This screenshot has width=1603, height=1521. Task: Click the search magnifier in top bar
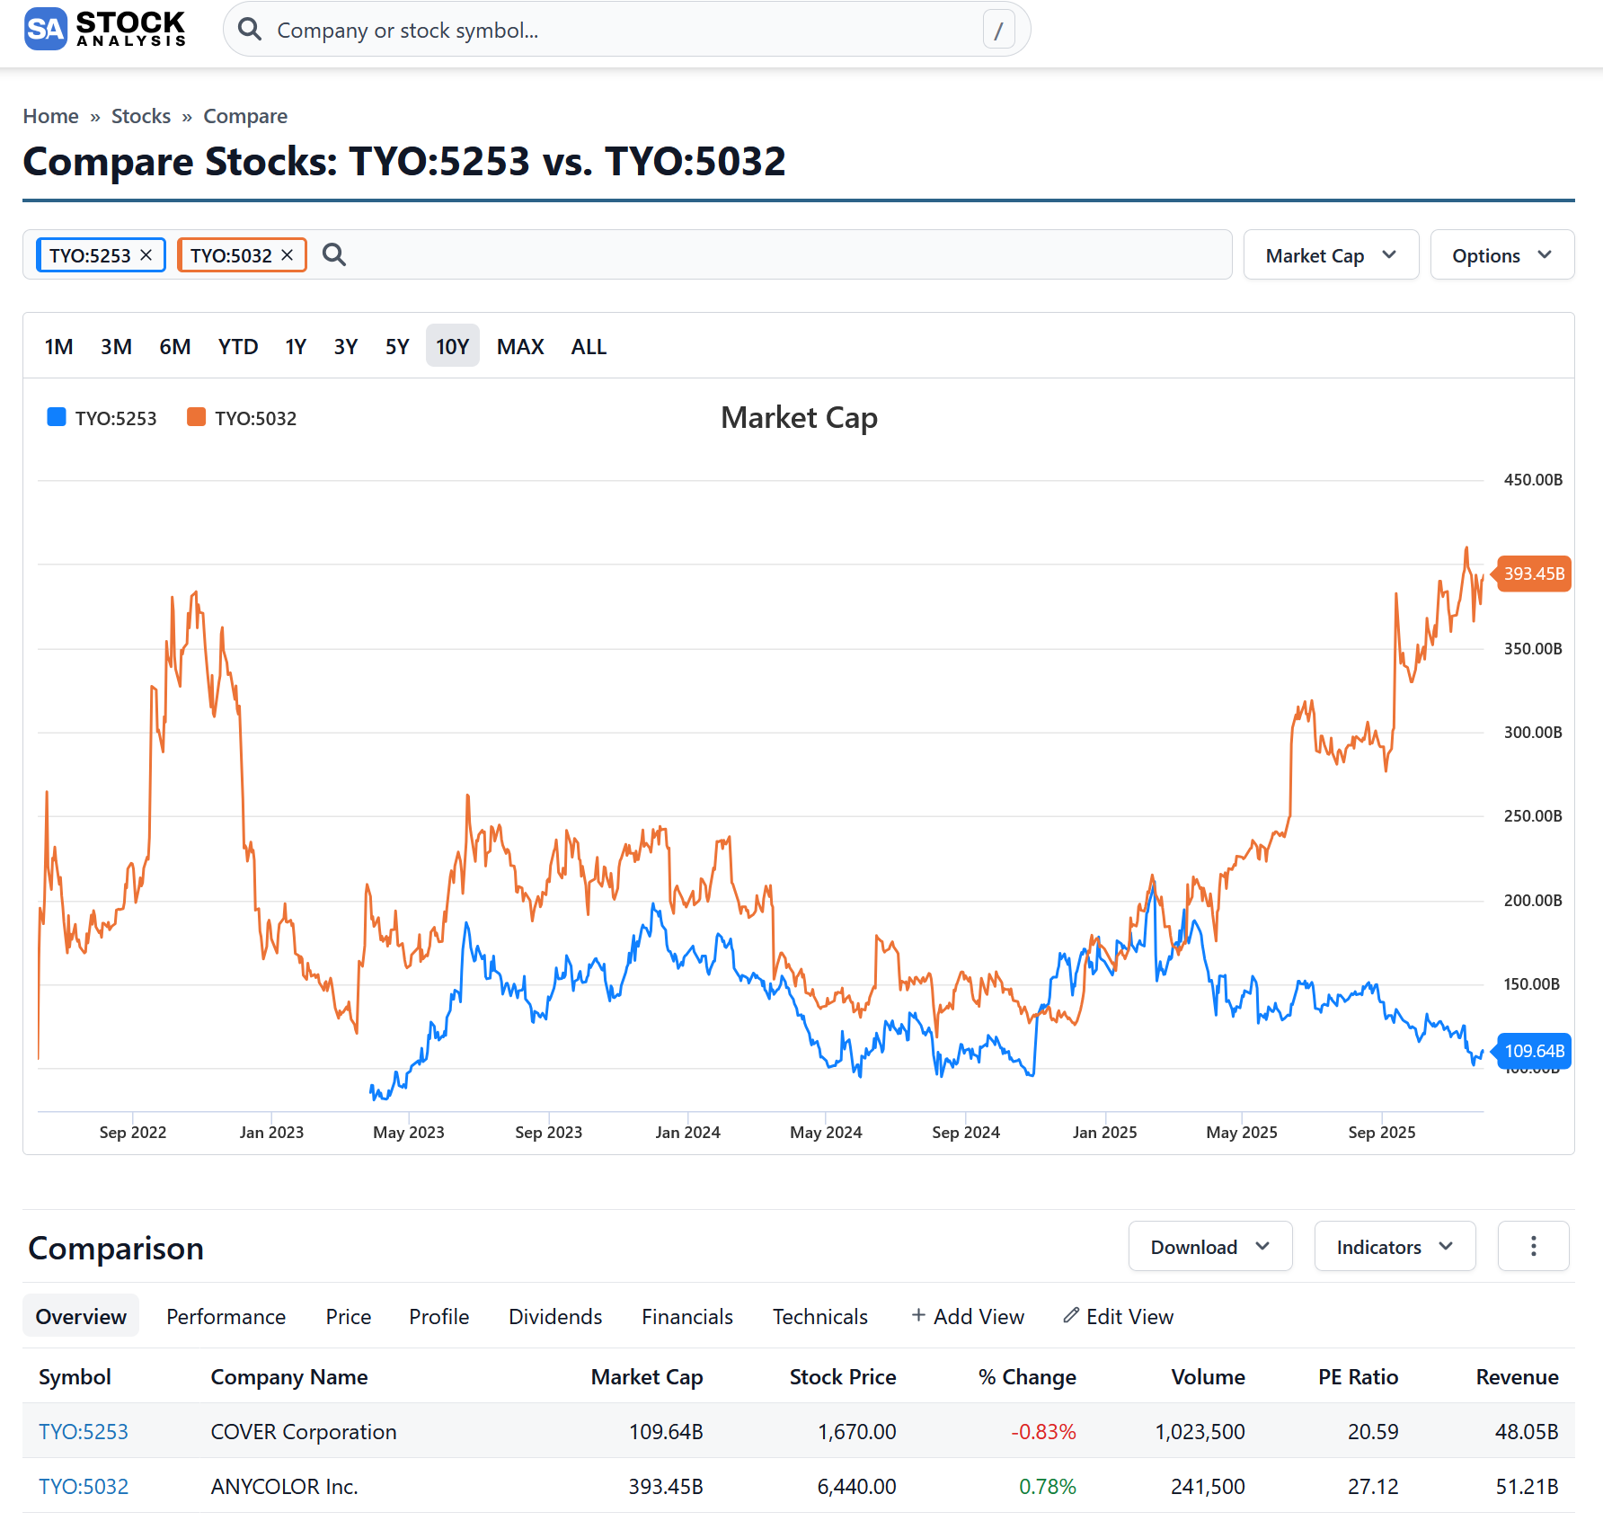tap(250, 30)
